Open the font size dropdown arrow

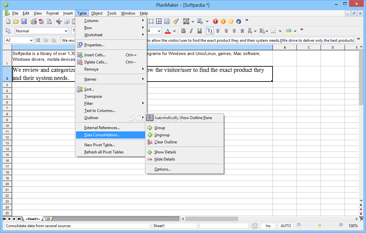pyautogui.click(x=159, y=31)
